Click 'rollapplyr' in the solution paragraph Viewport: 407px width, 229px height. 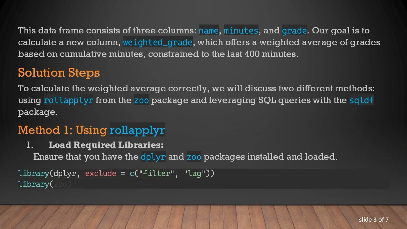click(x=68, y=100)
